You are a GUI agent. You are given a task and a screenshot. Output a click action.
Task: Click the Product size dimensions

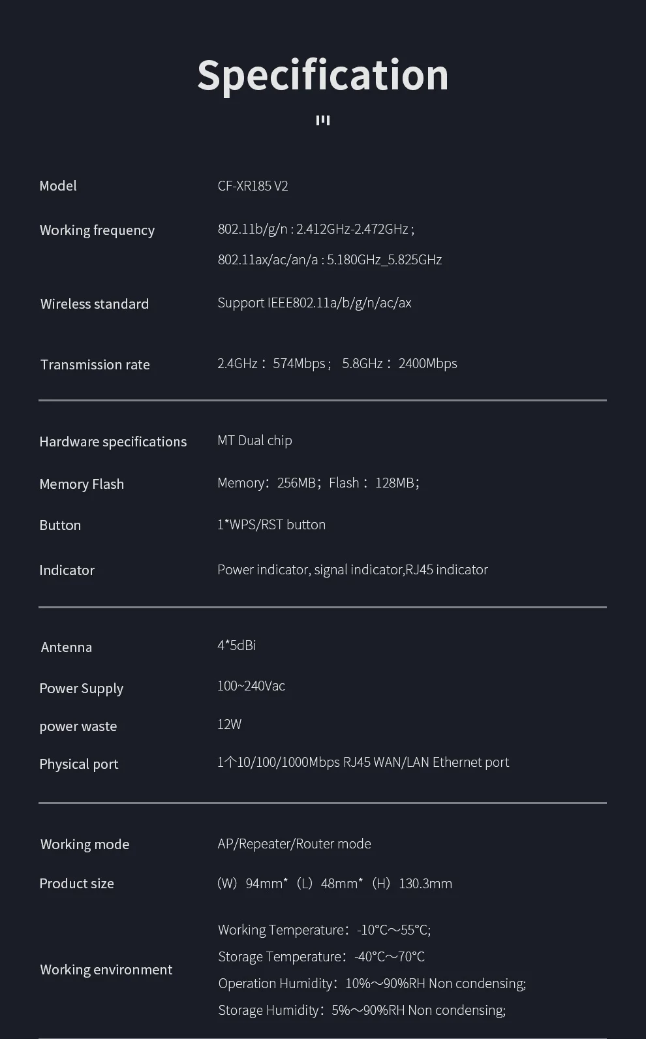tap(335, 884)
